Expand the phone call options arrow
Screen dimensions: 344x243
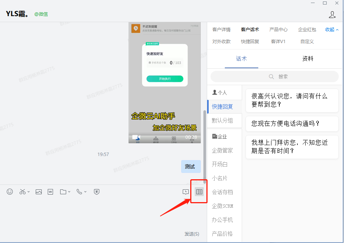click(x=85, y=192)
